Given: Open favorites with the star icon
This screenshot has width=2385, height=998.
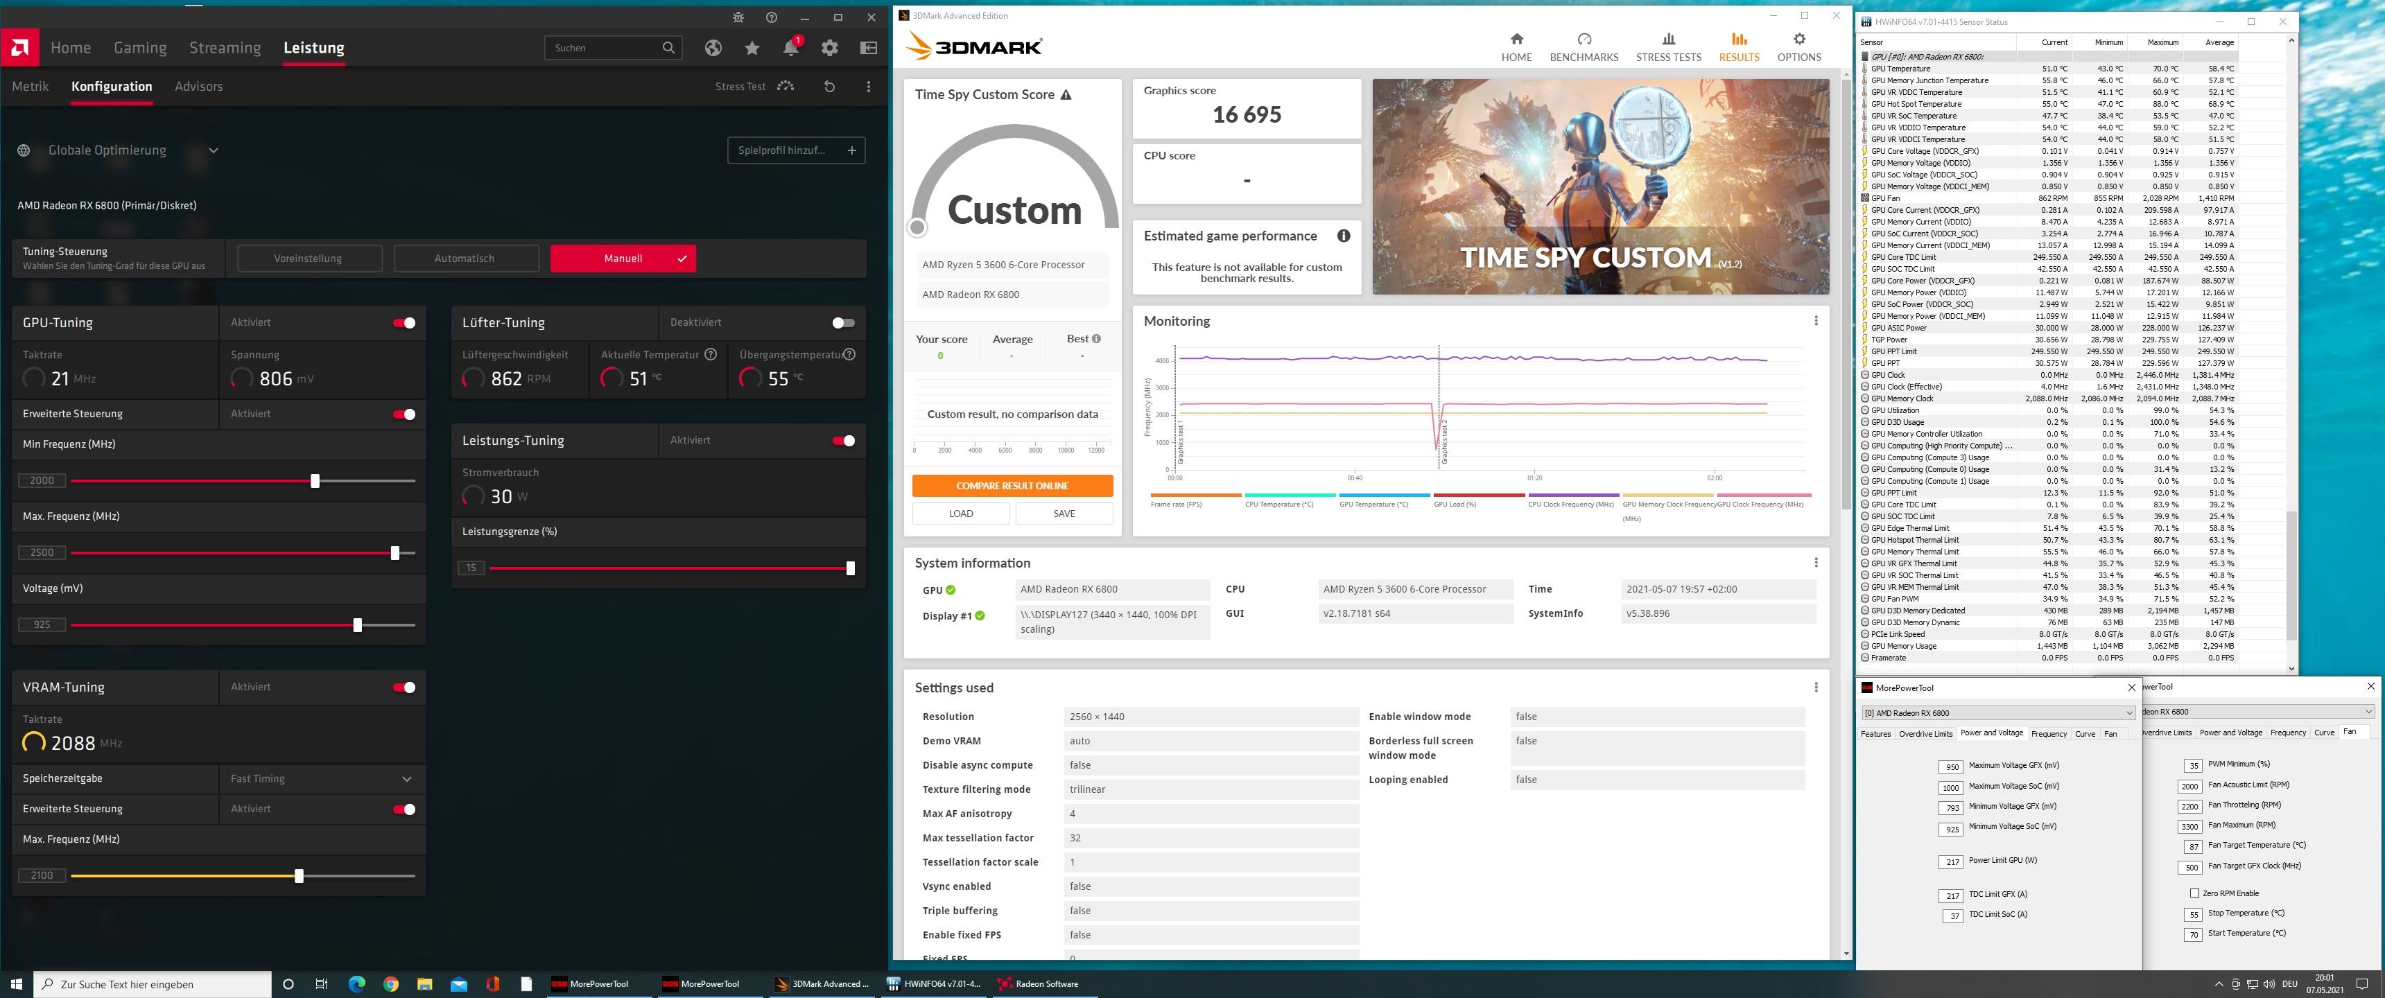Looking at the screenshot, I should (752, 47).
